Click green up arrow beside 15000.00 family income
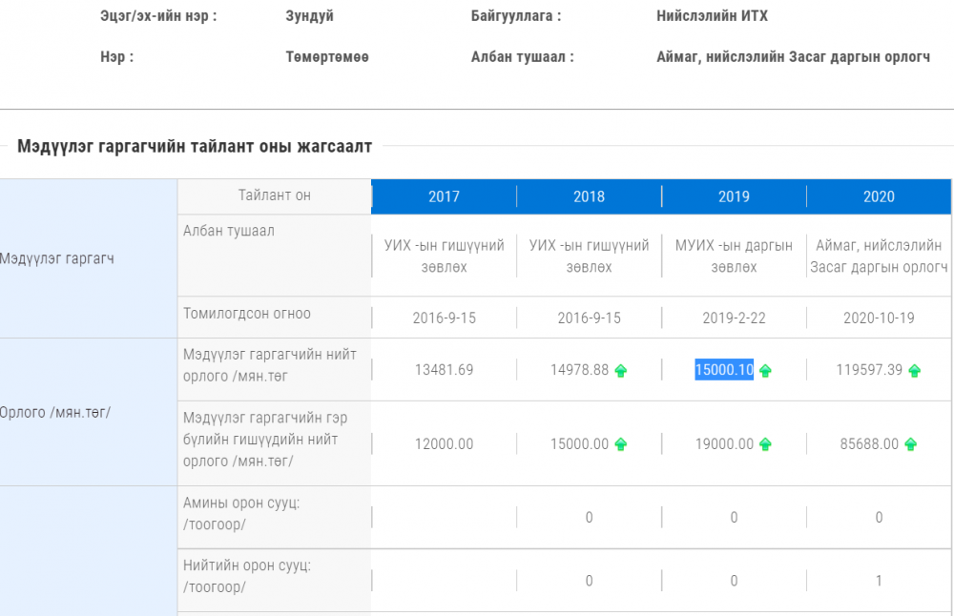954x616 pixels. [x=620, y=444]
